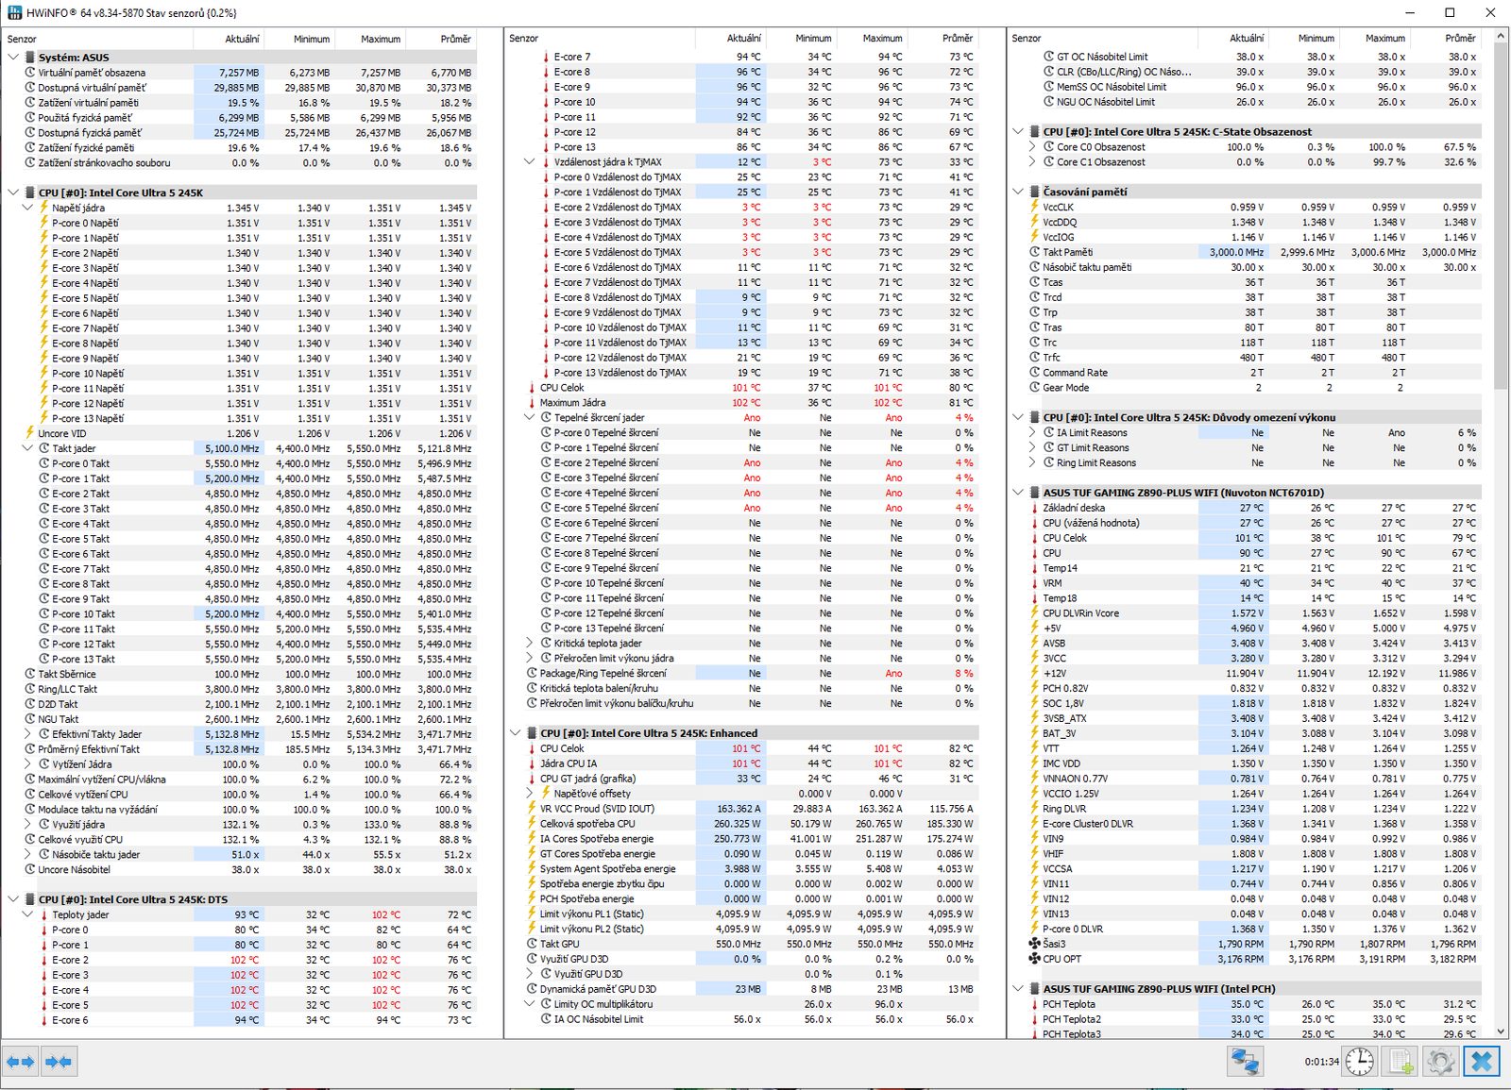Select the CPU Celok temperature row
This screenshot has width=1511, height=1090.
pos(562,388)
